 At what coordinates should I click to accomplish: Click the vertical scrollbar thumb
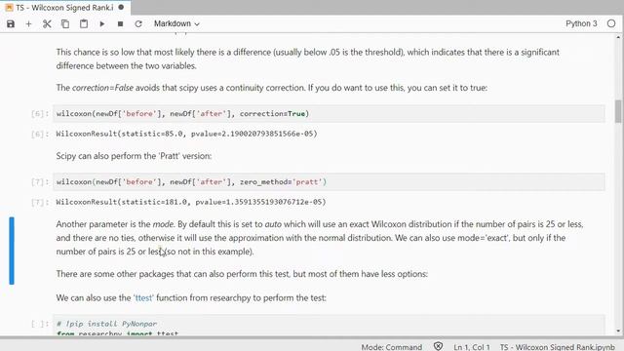(617, 111)
